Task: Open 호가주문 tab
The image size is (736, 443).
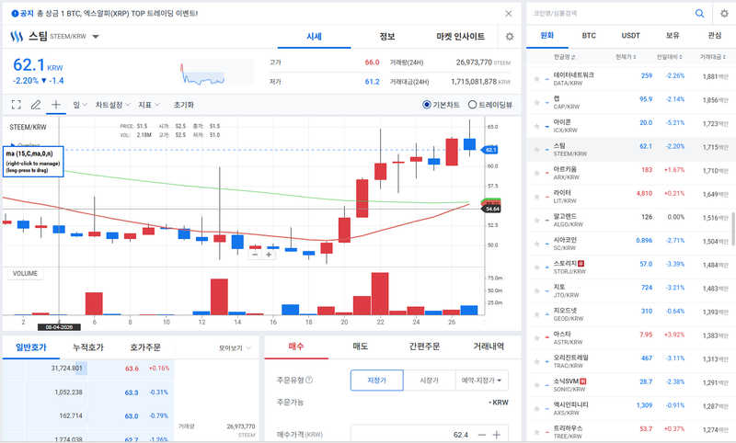Action: click(x=145, y=347)
